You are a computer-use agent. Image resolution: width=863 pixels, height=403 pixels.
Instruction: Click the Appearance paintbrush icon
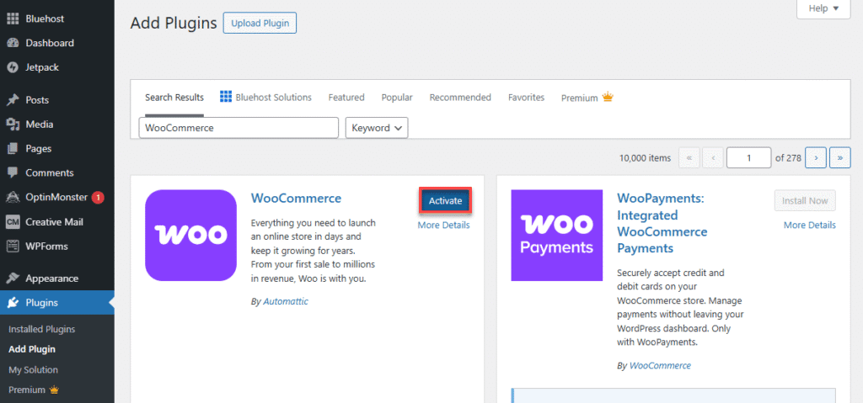tap(13, 278)
